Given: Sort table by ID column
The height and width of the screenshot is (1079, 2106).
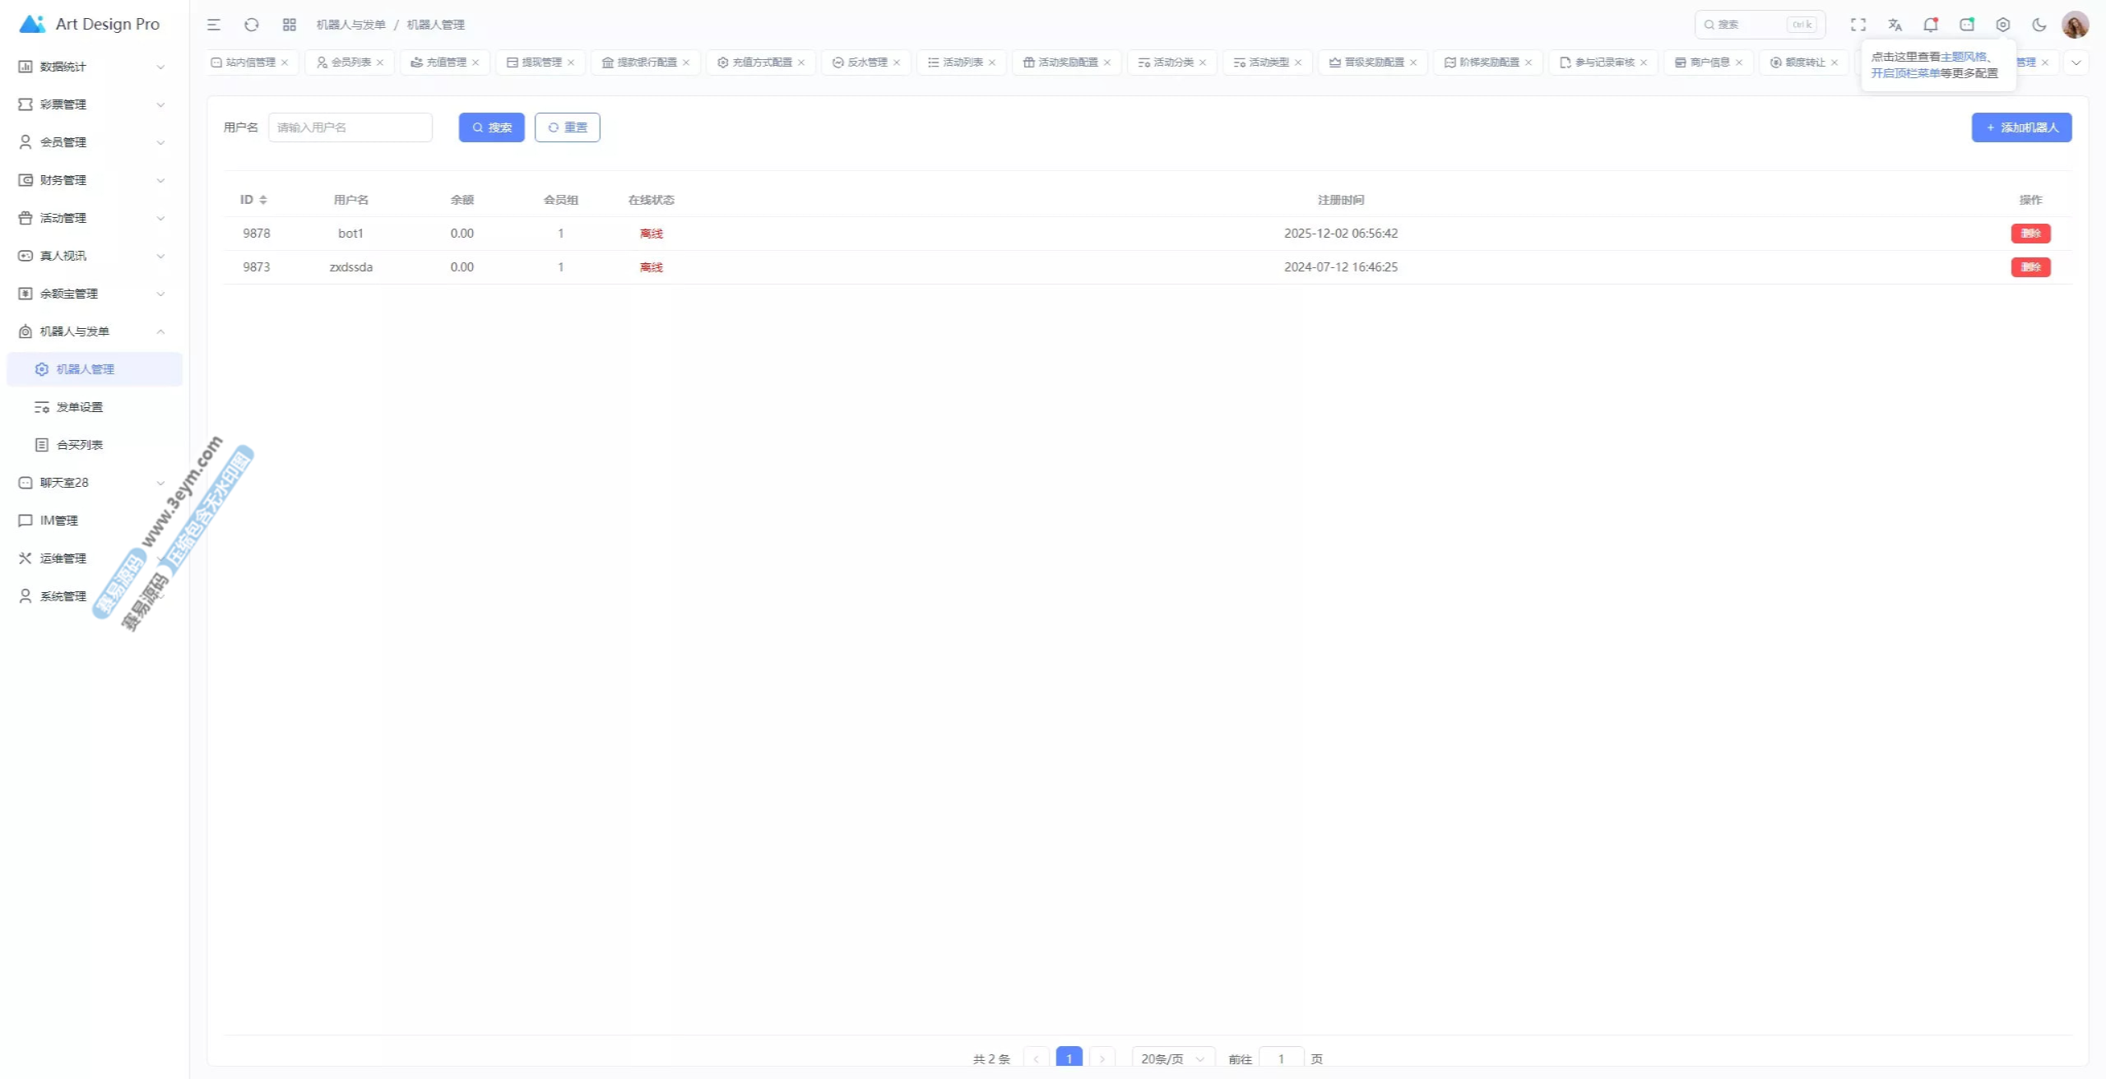Looking at the screenshot, I should coord(262,200).
